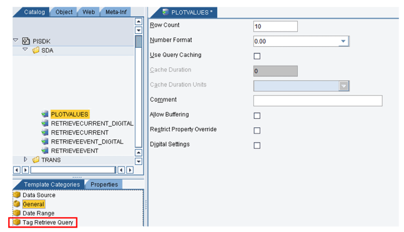Click the scroll-down arrow beside TRANS
The height and width of the screenshot is (232, 404).
point(138,162)
